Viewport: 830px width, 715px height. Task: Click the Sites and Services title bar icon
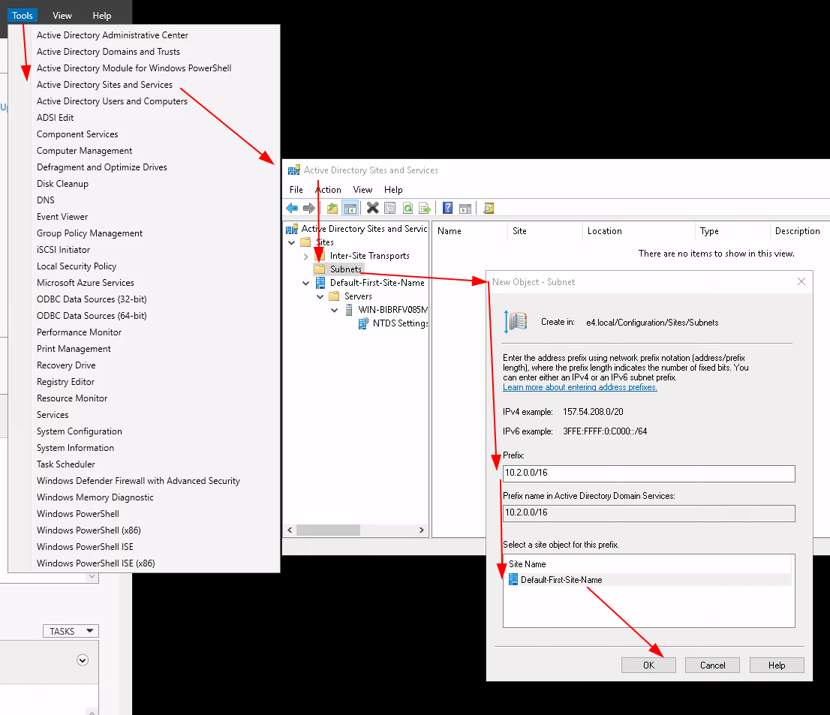(x=293, y=170)
